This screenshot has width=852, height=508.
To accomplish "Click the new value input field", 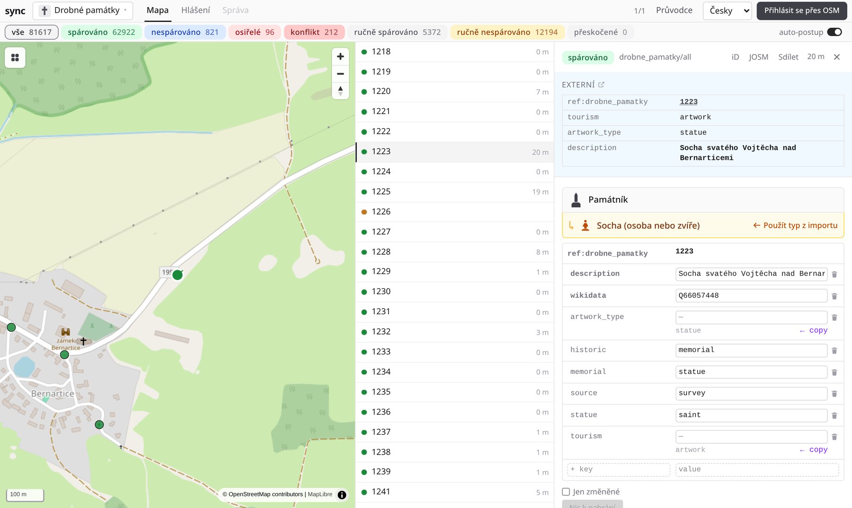I will point(757,470).
